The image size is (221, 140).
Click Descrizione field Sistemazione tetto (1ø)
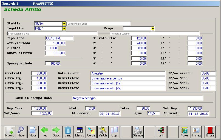click(x=128, y=83)
